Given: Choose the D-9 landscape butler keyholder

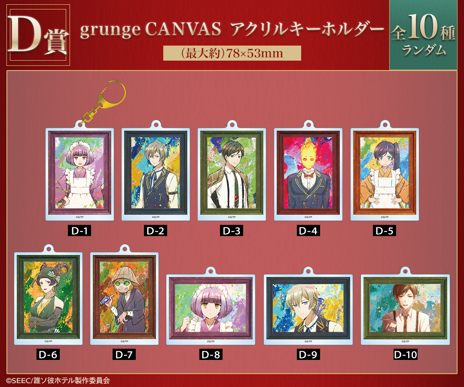Looking at the screenshot, I should (x=308, y=310).
